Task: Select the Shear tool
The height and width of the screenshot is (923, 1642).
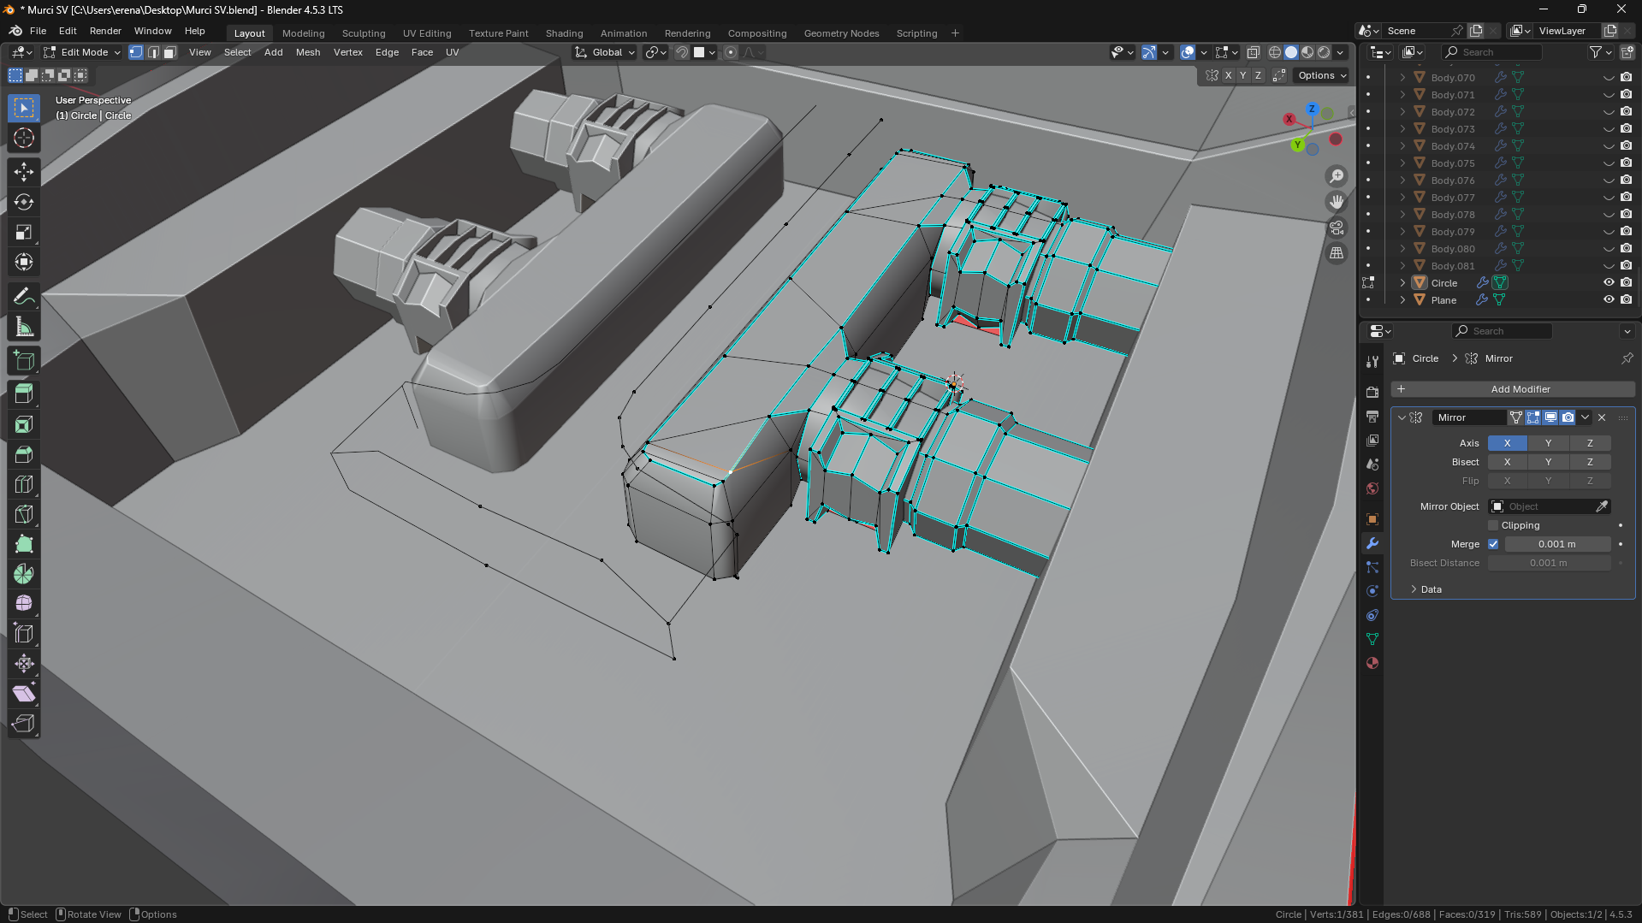Action: pos(24,694)
